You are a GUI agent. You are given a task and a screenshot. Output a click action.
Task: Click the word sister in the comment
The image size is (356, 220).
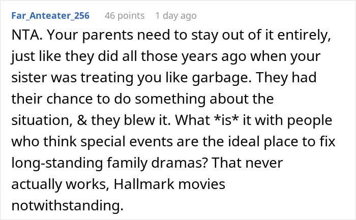pos(29,78)
